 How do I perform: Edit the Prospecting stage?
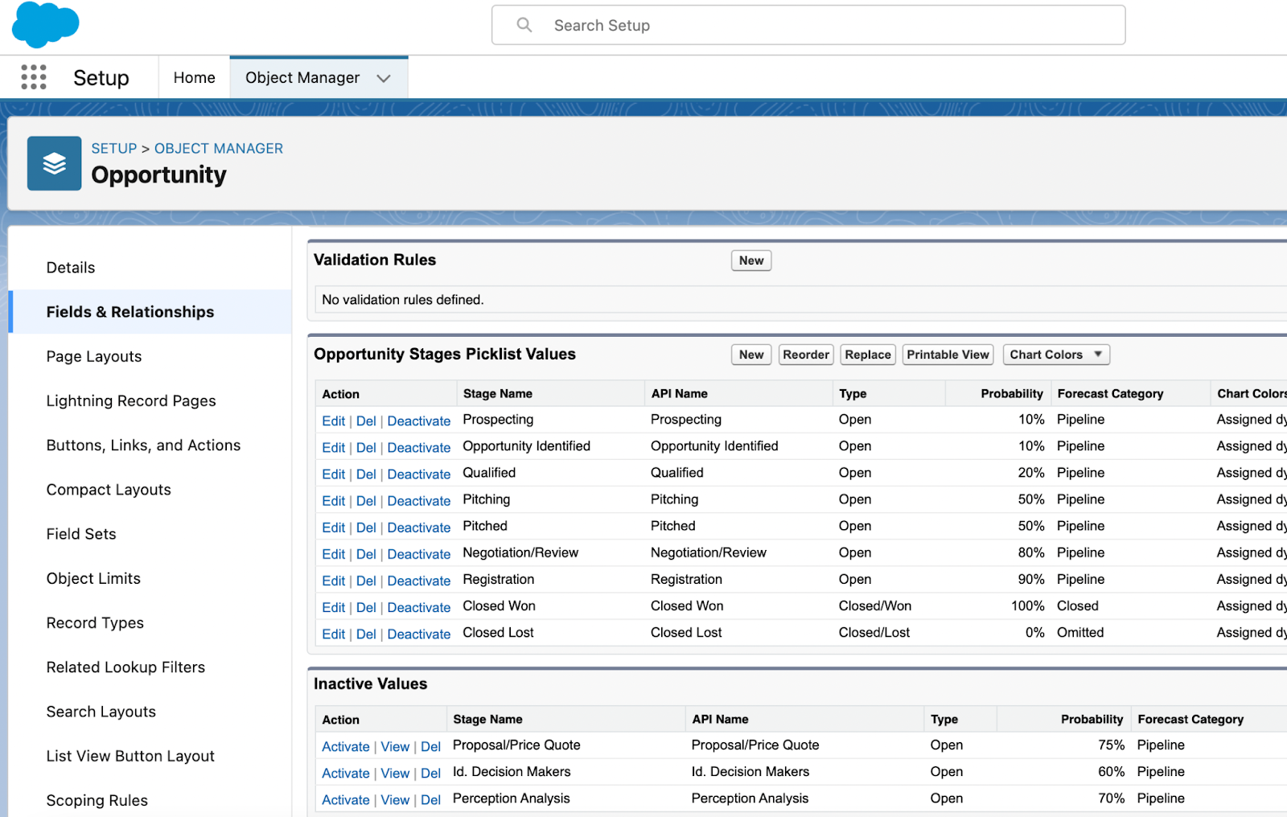click(333, 420)
